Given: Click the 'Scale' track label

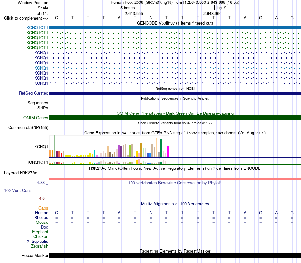Looking at the screenshot, I should pyautogui.click(x=43, y=8).
